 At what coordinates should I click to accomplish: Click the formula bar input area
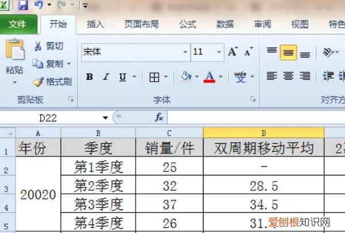pos(256,117)
